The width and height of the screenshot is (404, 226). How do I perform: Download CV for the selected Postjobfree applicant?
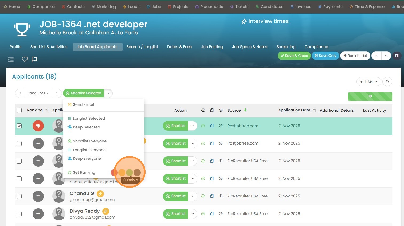(x=203, y=126)
